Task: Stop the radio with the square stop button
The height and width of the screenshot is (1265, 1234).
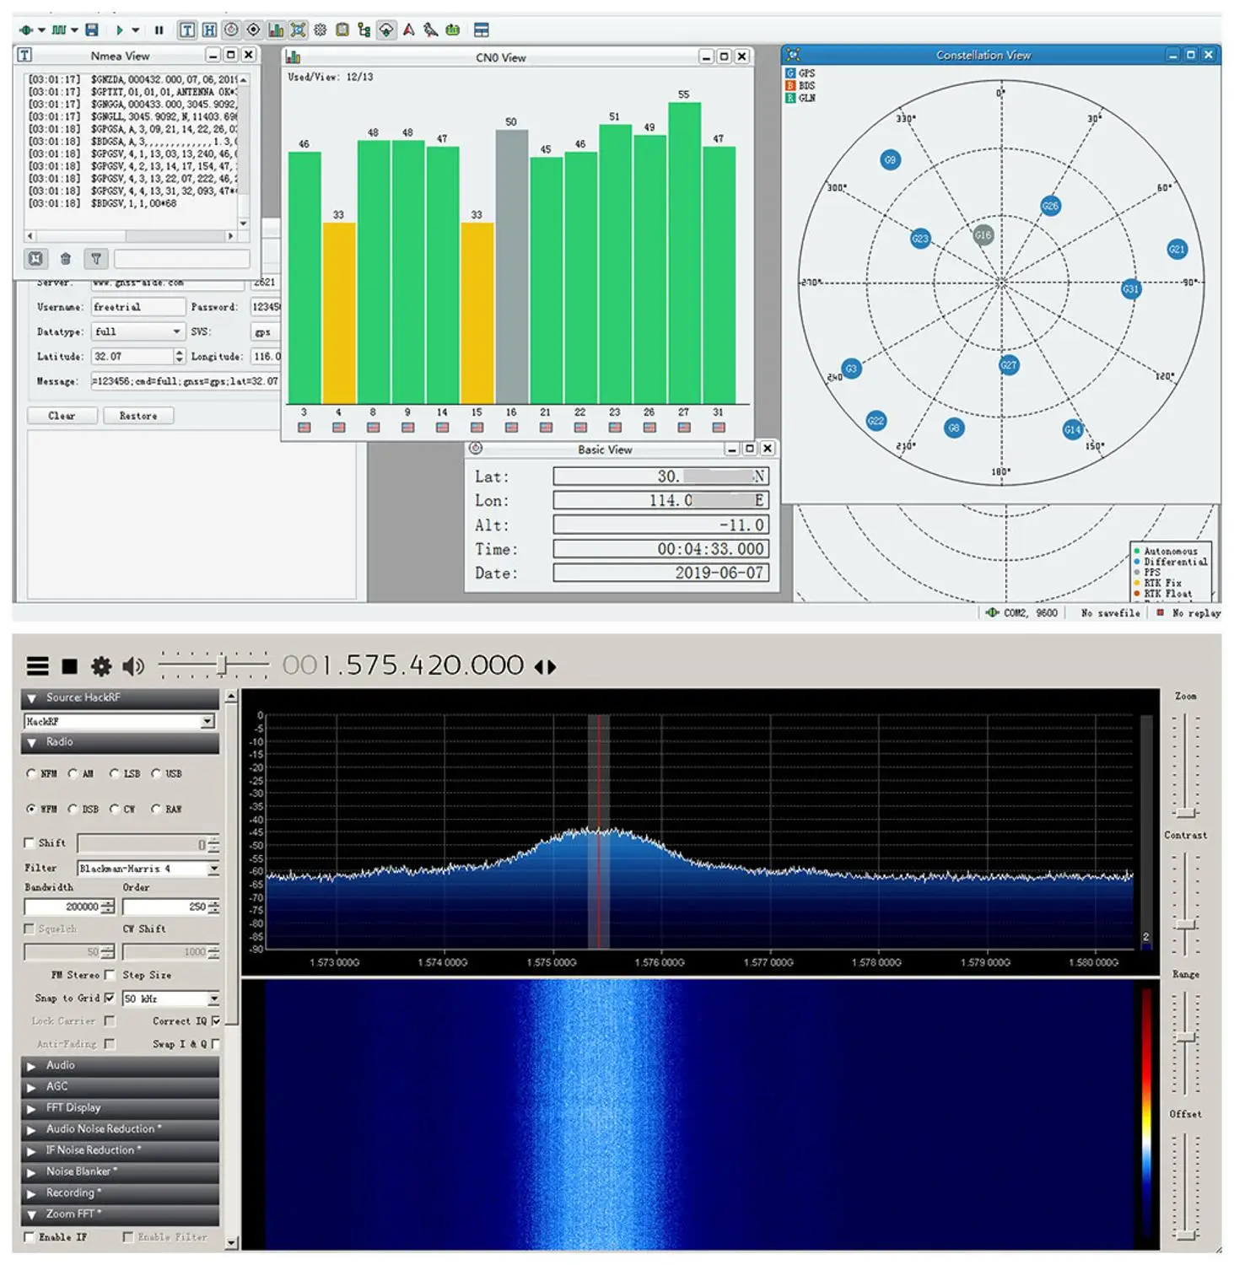Action: [70, 666]
